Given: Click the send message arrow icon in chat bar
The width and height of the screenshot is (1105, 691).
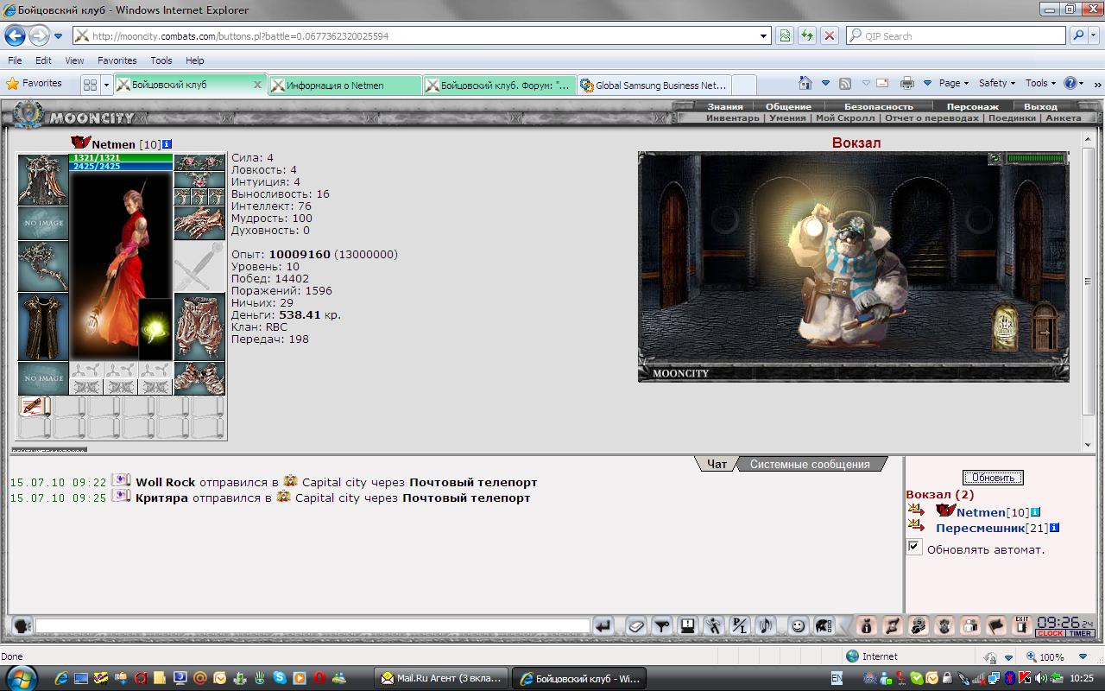Looking at the screenshot, I should point(603,626).
